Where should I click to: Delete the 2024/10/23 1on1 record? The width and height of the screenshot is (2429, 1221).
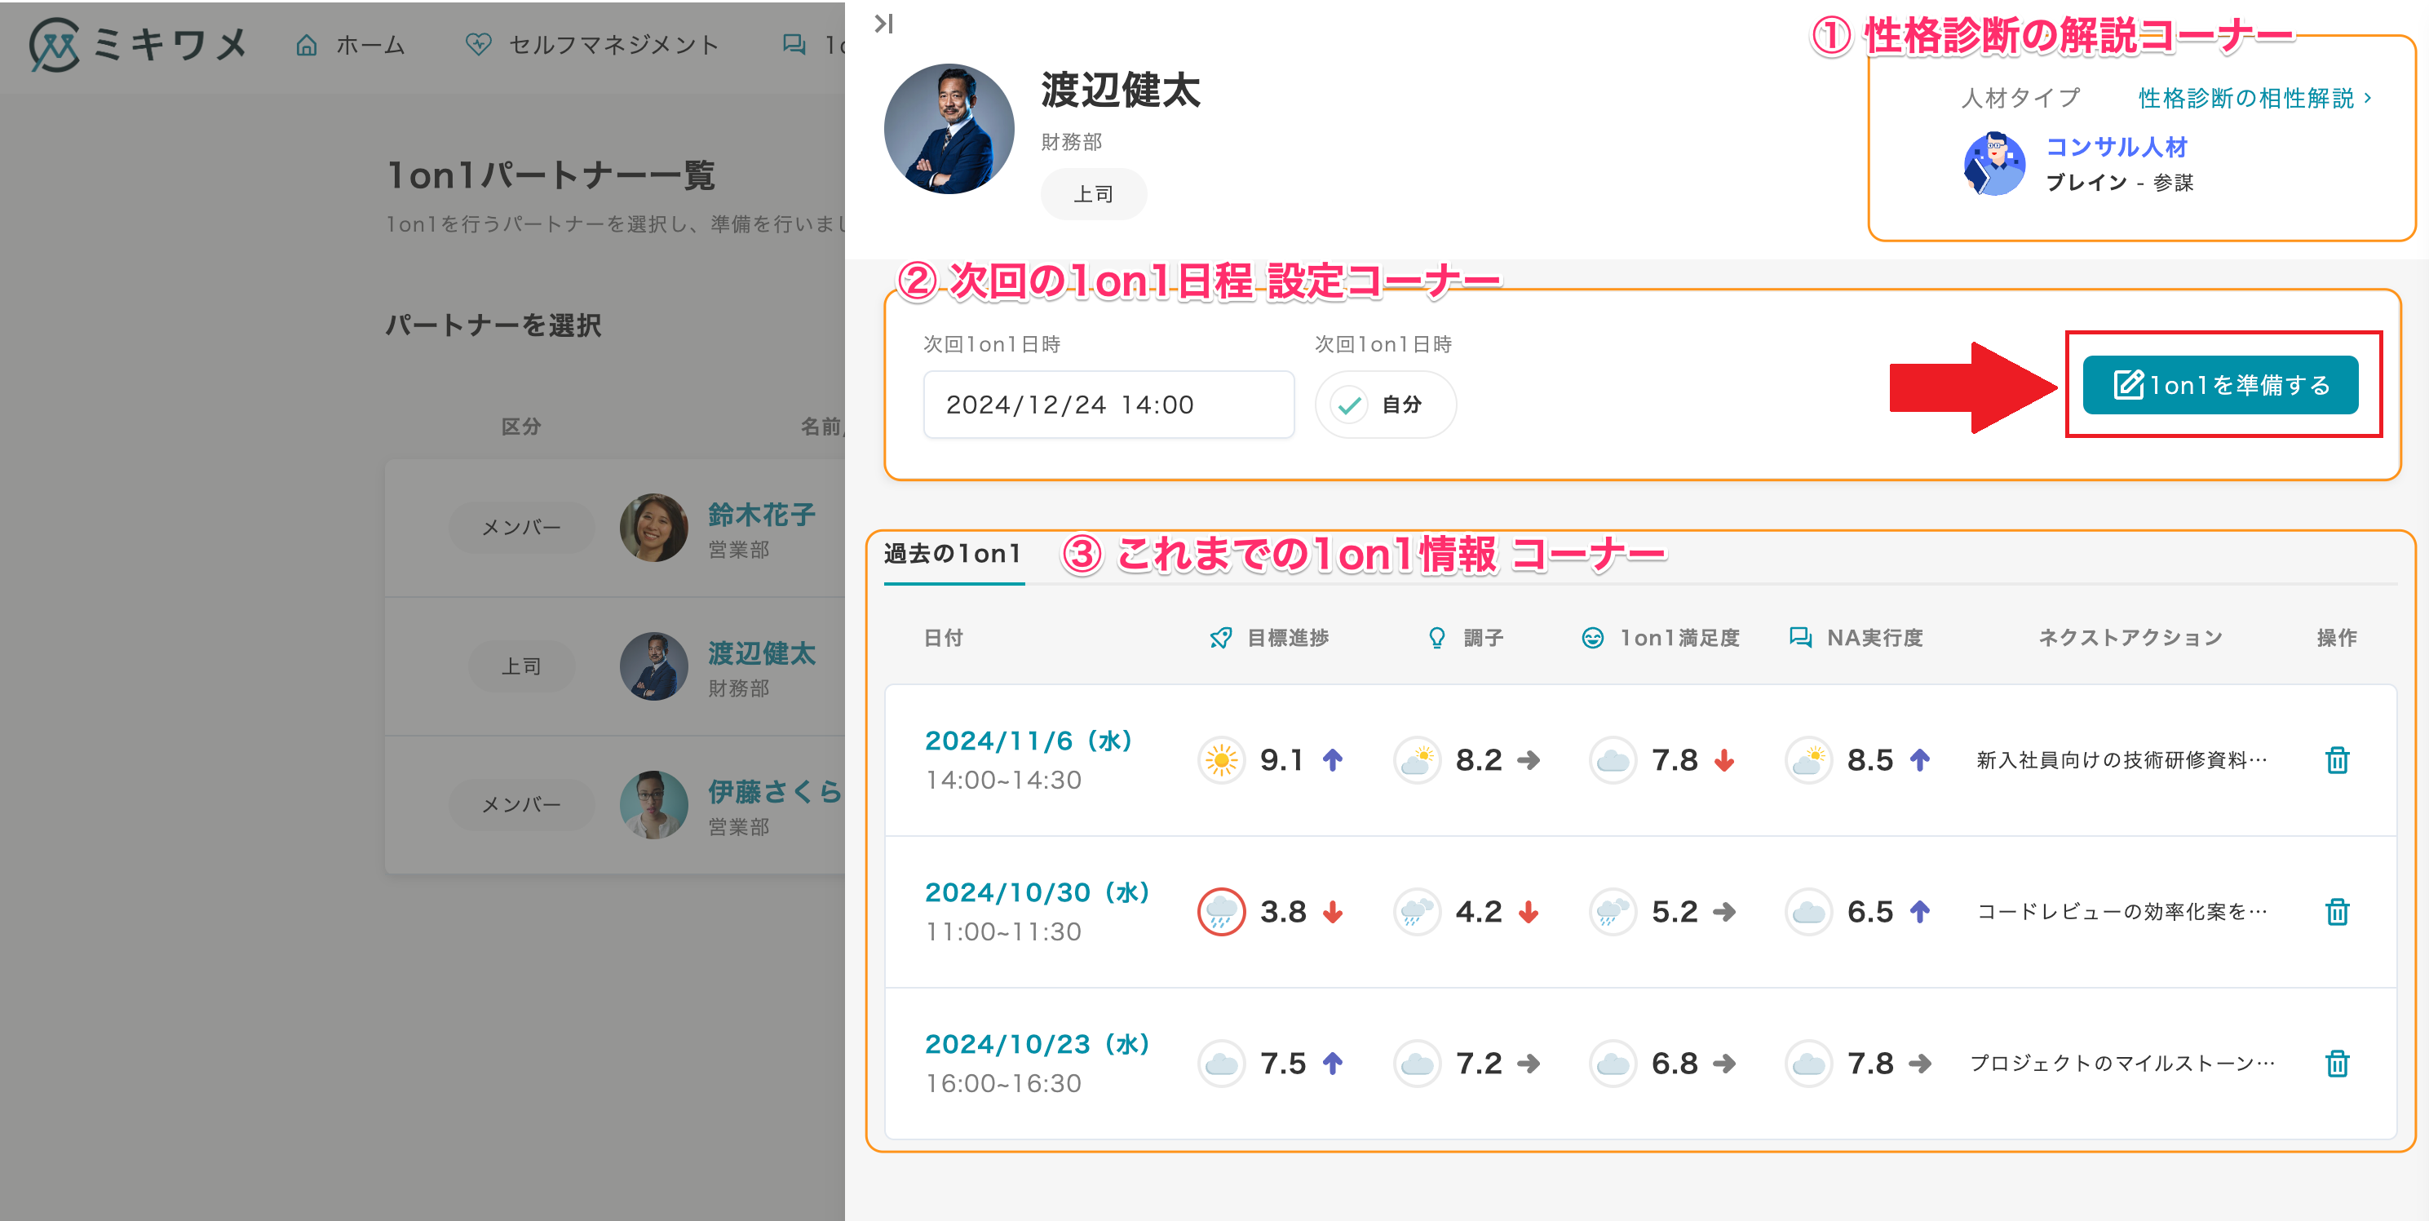2336,1064
